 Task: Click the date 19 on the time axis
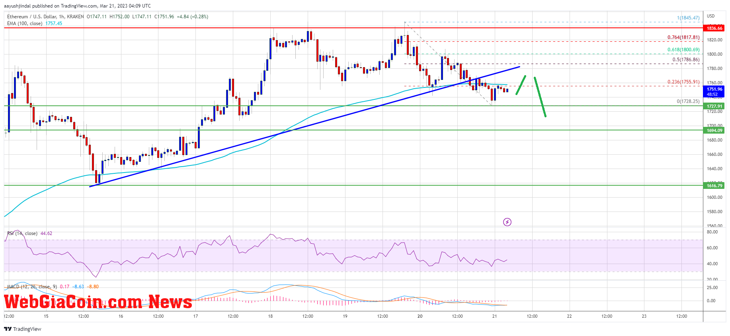(x=345, y=316)
